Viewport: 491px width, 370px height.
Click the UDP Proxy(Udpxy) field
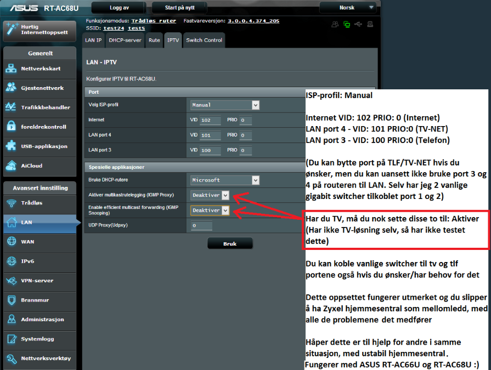(x=201, y=225)
